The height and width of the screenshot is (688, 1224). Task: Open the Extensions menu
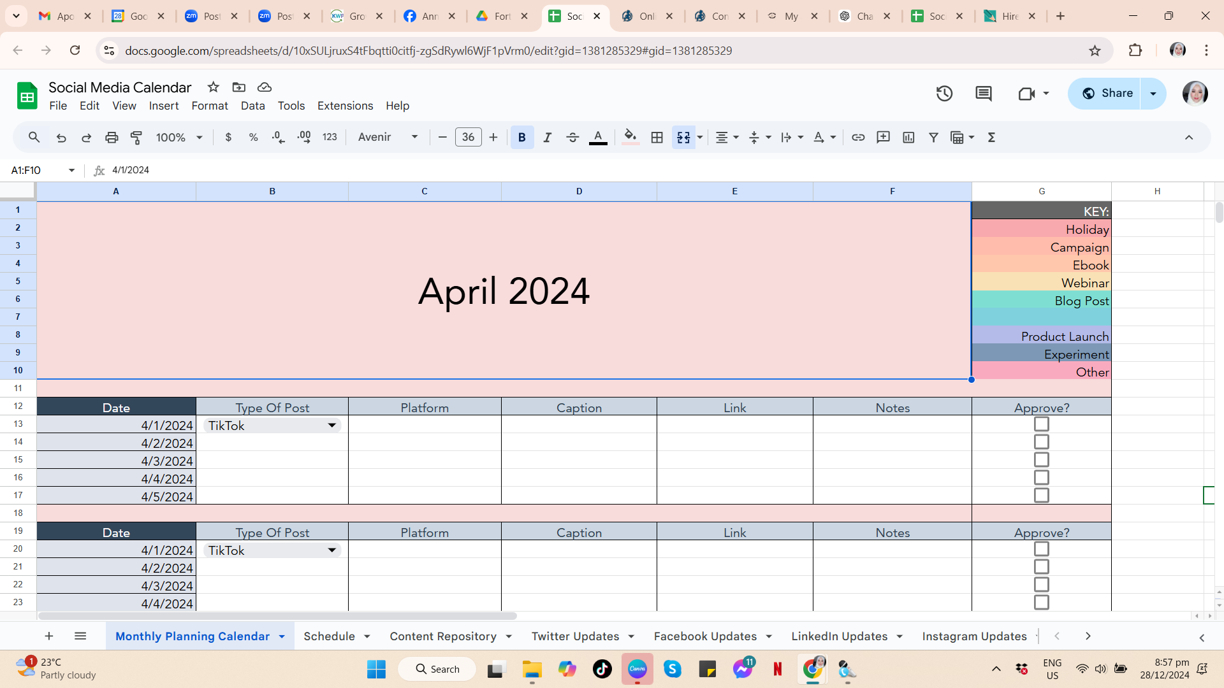345,106
